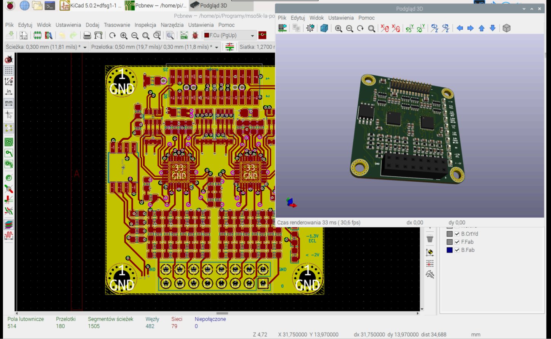
Task: Open the footprint editor icon
Action: tap(37, 35)
